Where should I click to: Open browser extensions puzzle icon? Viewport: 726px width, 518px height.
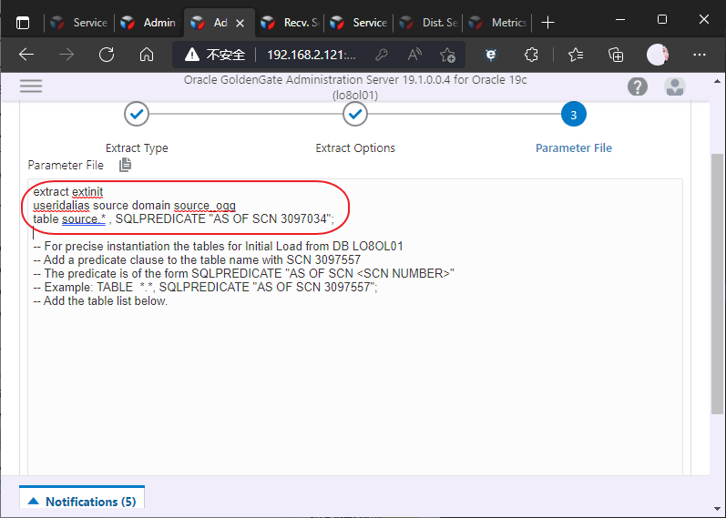pyautogui.click(x=534, y=55)
